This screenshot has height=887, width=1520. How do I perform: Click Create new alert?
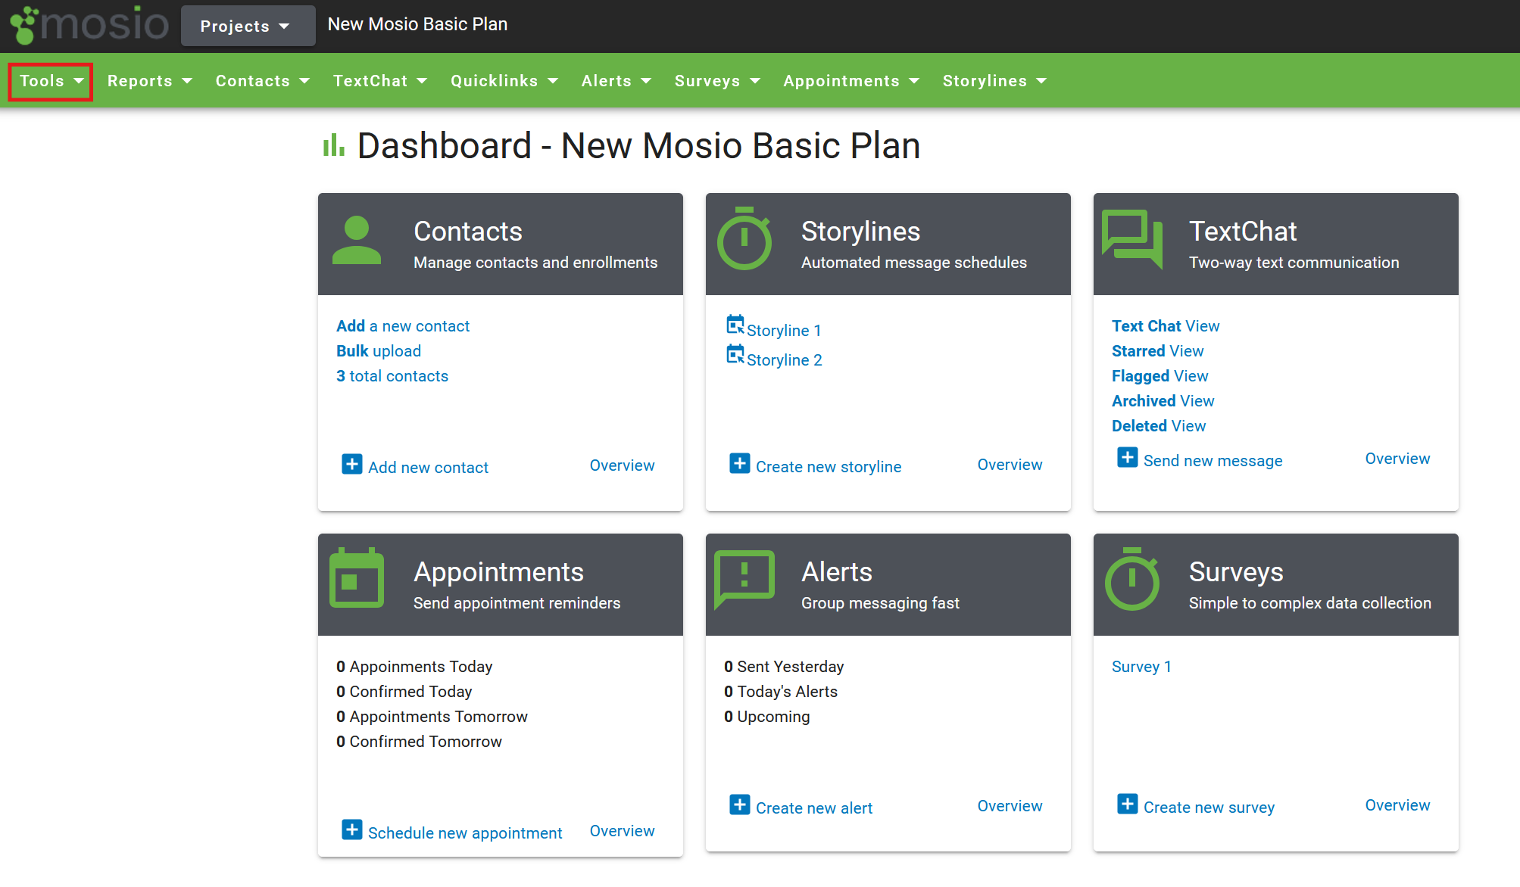click(x=814, y=808)
